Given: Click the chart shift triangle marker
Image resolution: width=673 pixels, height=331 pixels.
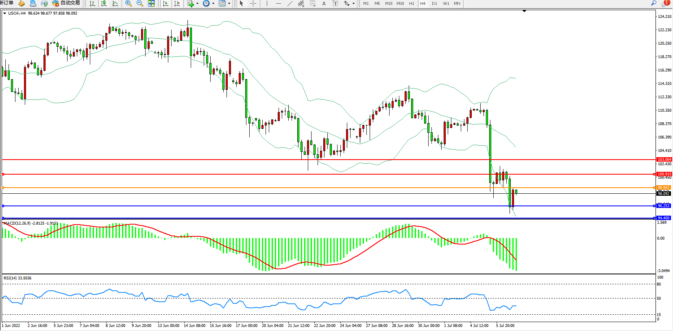Looking at the screenshot, I should pos(524,11).
